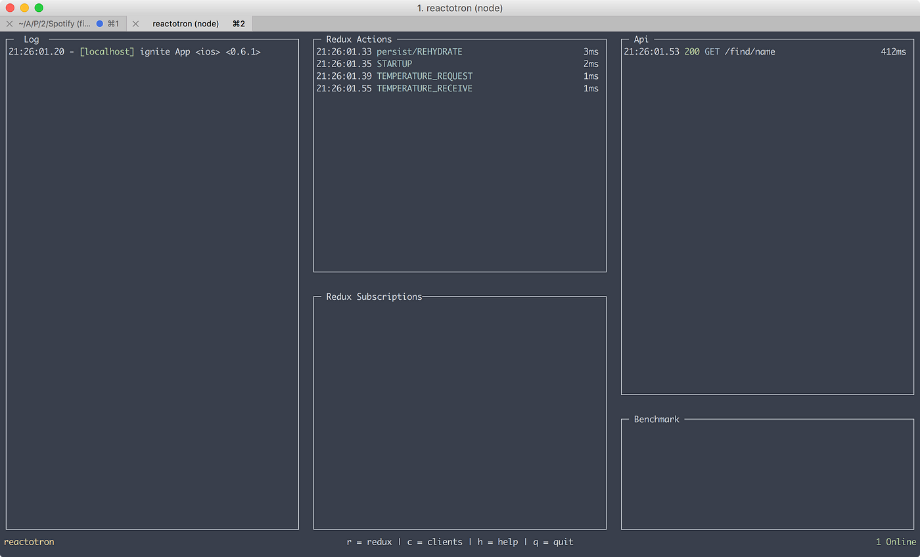Click the 'h = help' shortcut hint
Screen dimensions: 920x557
[497, 542]
